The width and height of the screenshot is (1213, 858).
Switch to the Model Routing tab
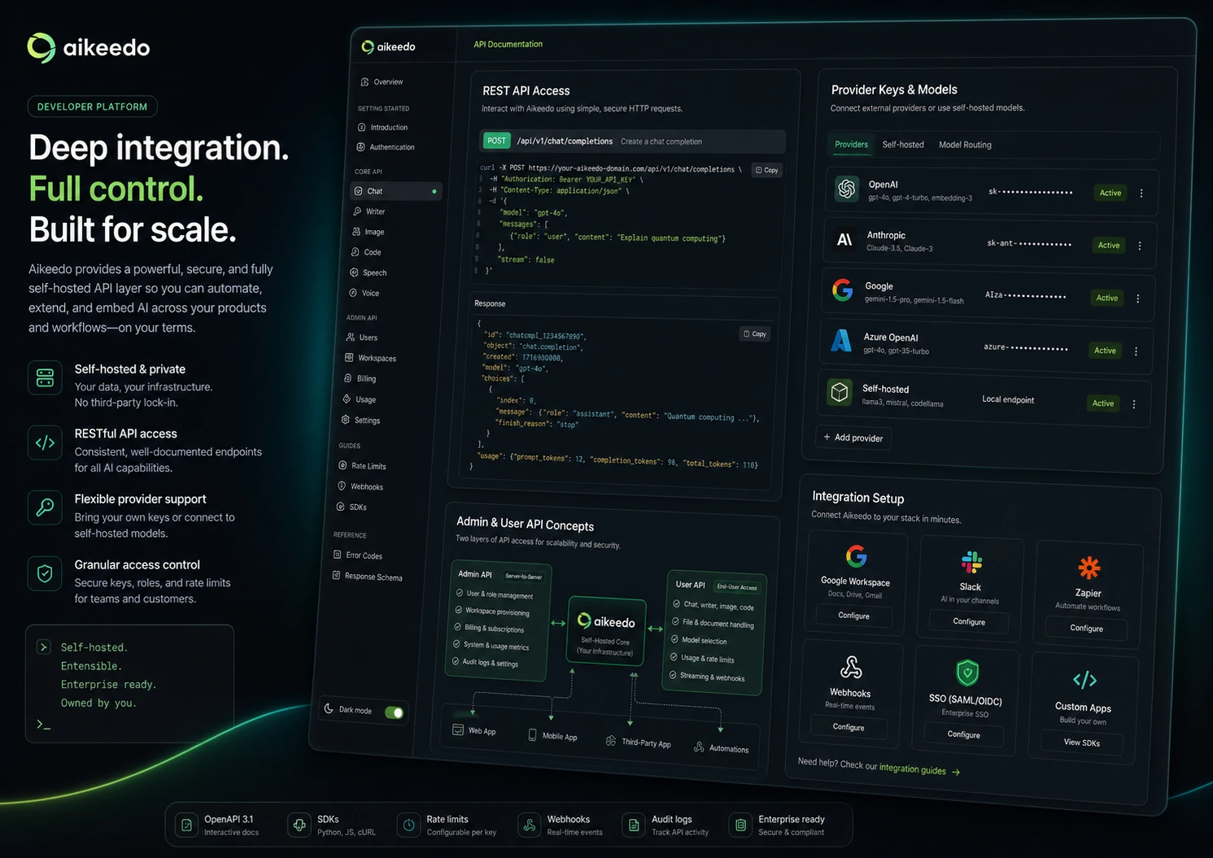[965, 145]
